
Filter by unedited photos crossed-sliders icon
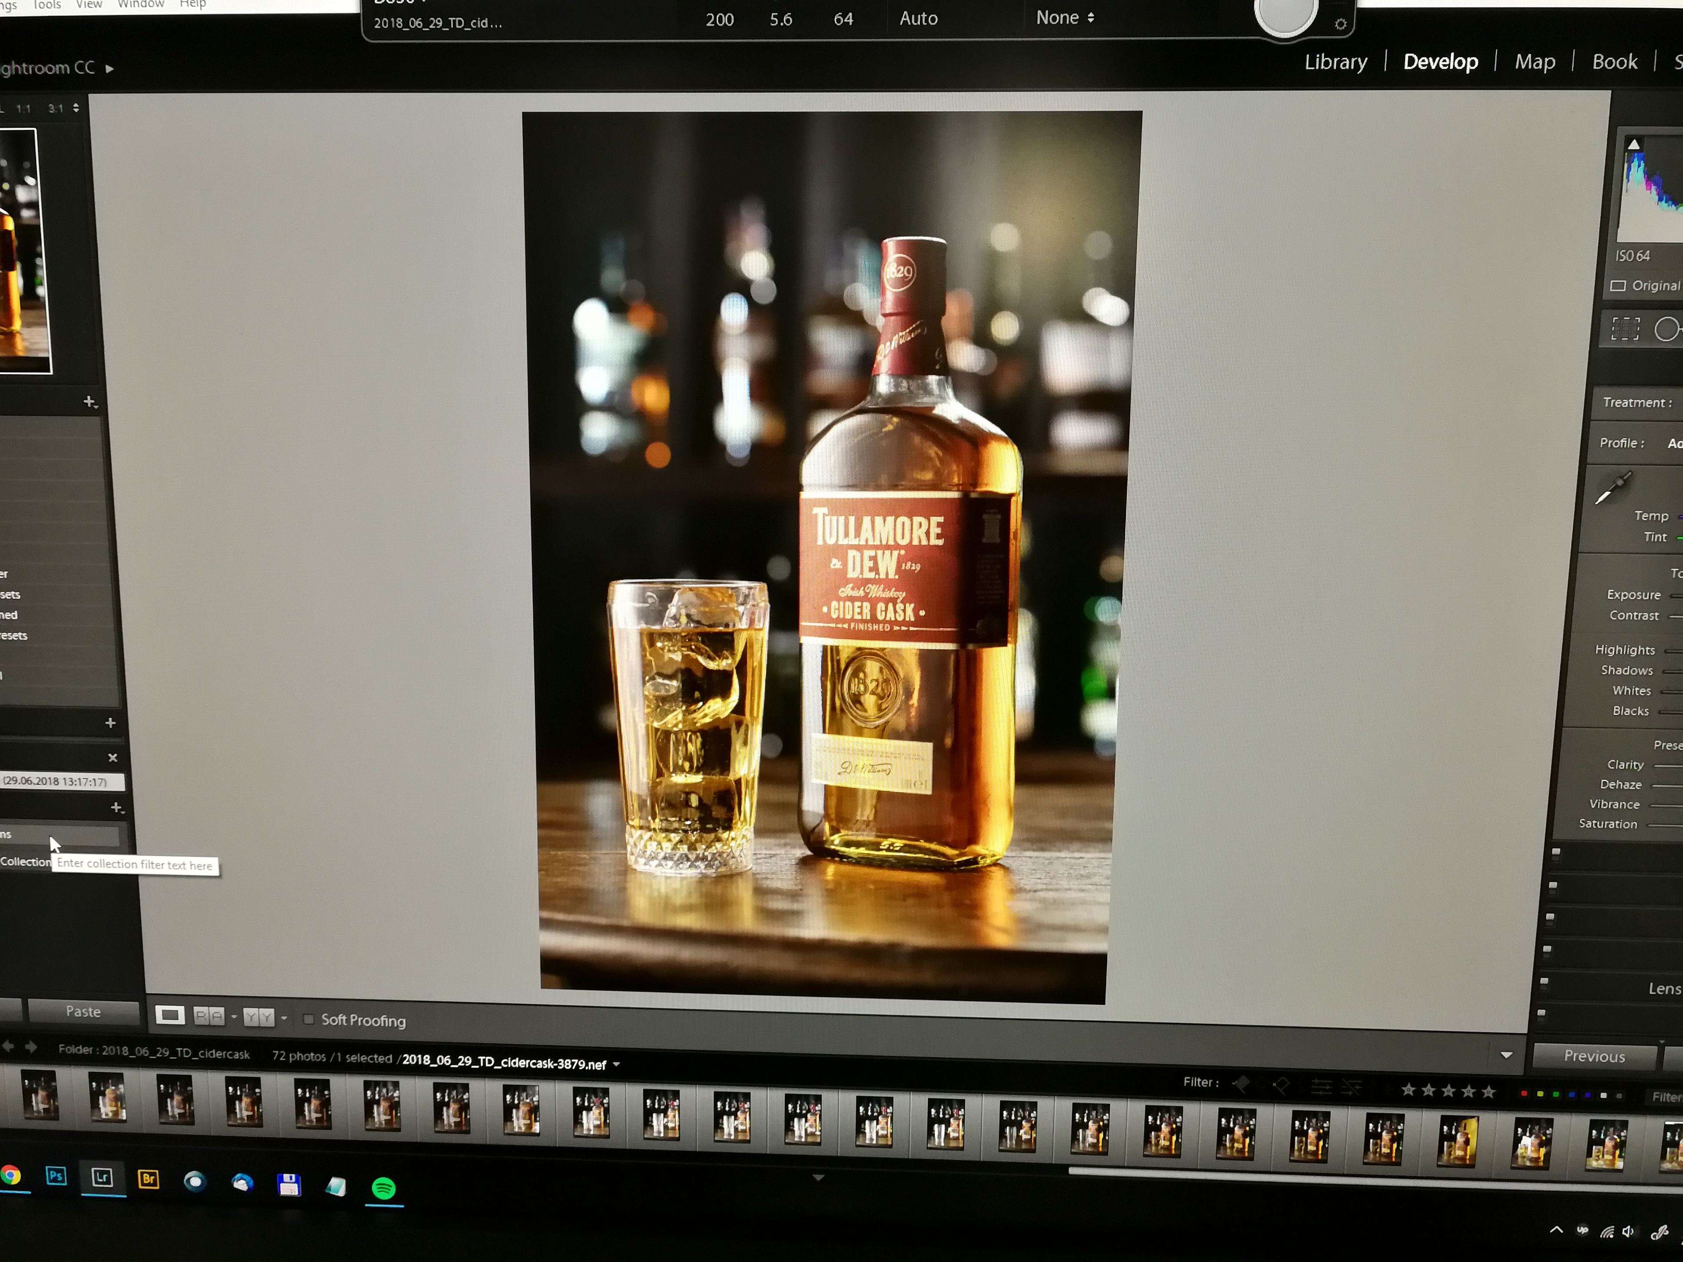1352,1088
